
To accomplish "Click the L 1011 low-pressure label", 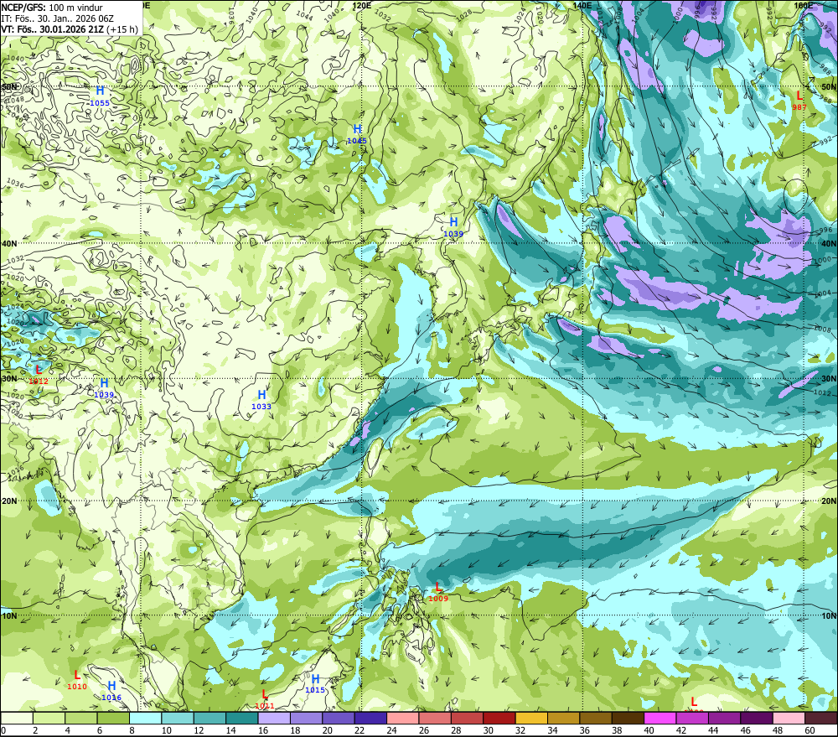I will coord(265,699).
